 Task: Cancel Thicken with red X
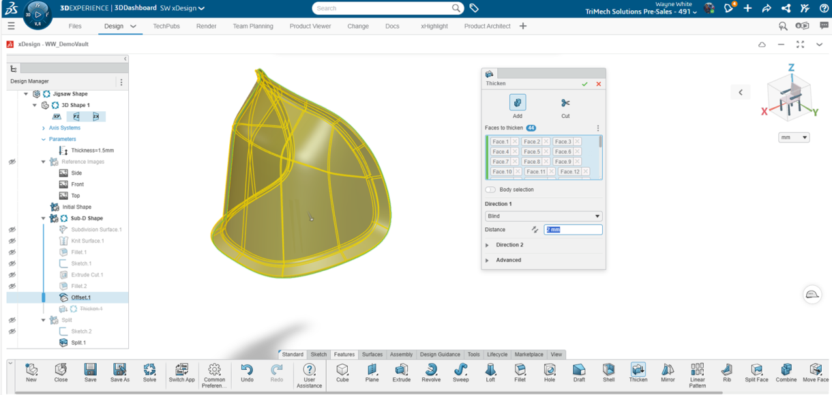tap(599, 84)
